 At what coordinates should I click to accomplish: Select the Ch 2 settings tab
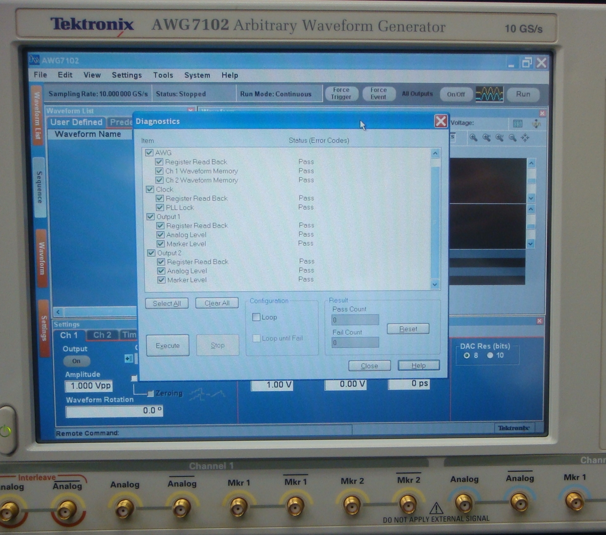tap(102, 335)
